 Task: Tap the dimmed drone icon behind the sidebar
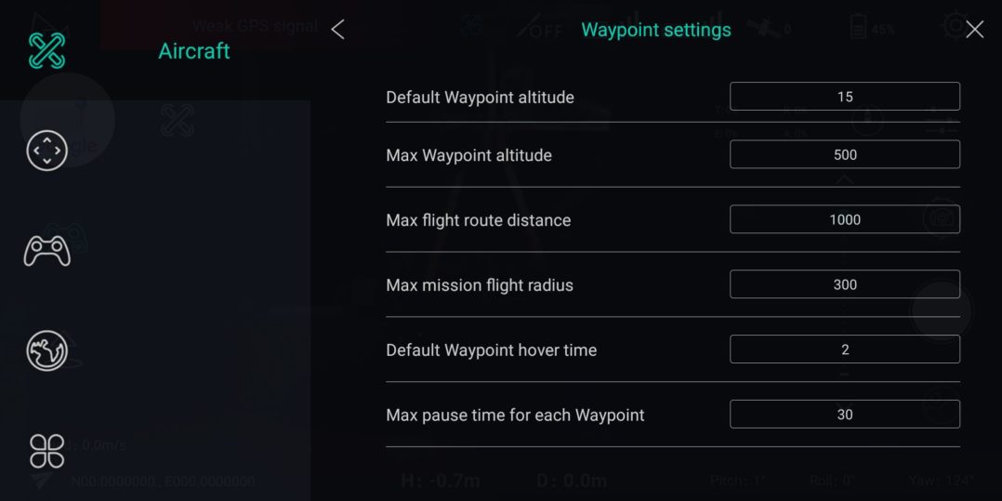click(177, 120)
